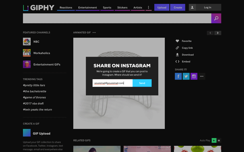Screen dimensions: 244x152
Task: Click the Upload button
Action: pos(162,7)
